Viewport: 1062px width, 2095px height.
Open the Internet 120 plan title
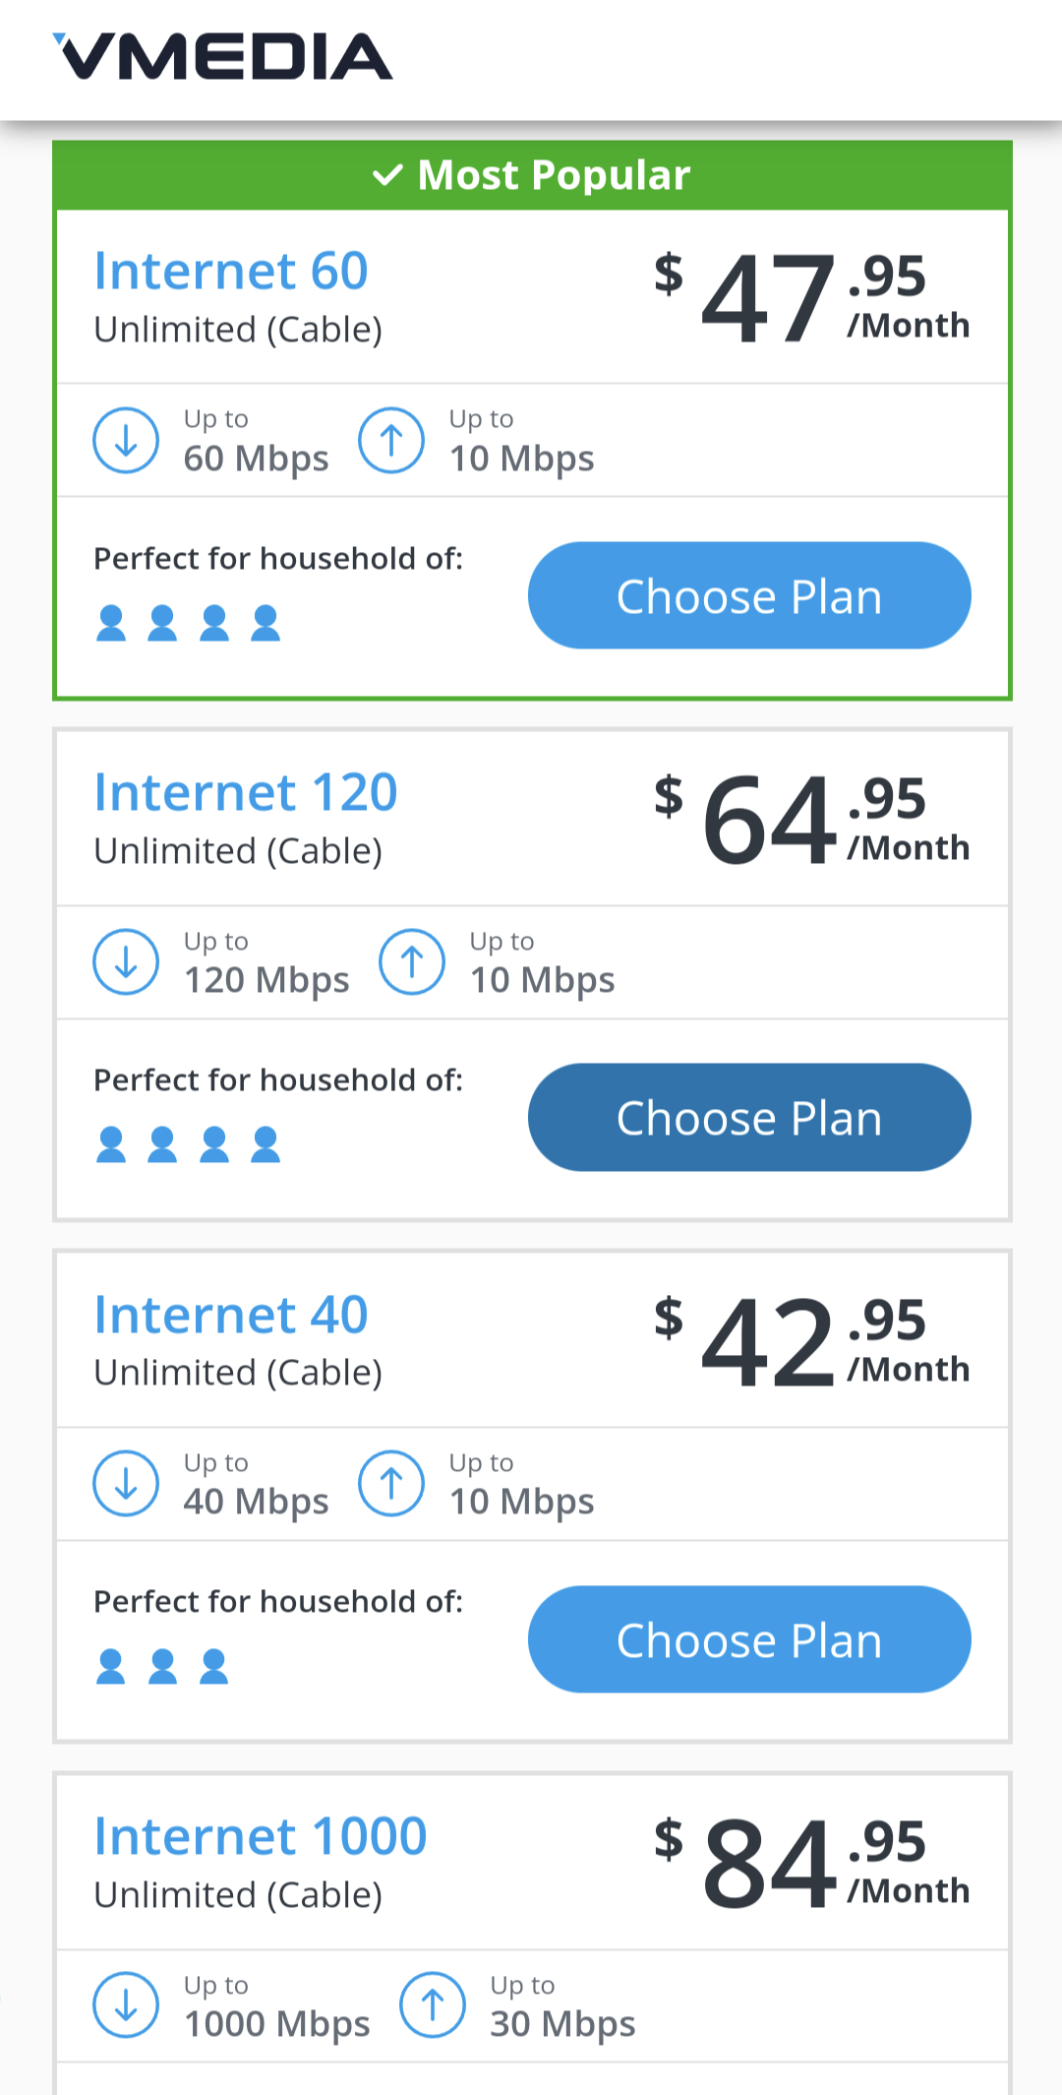click(x=246, y=792)
